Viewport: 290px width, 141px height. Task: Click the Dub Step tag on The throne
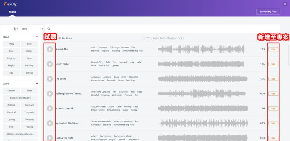tap(130, 80)
